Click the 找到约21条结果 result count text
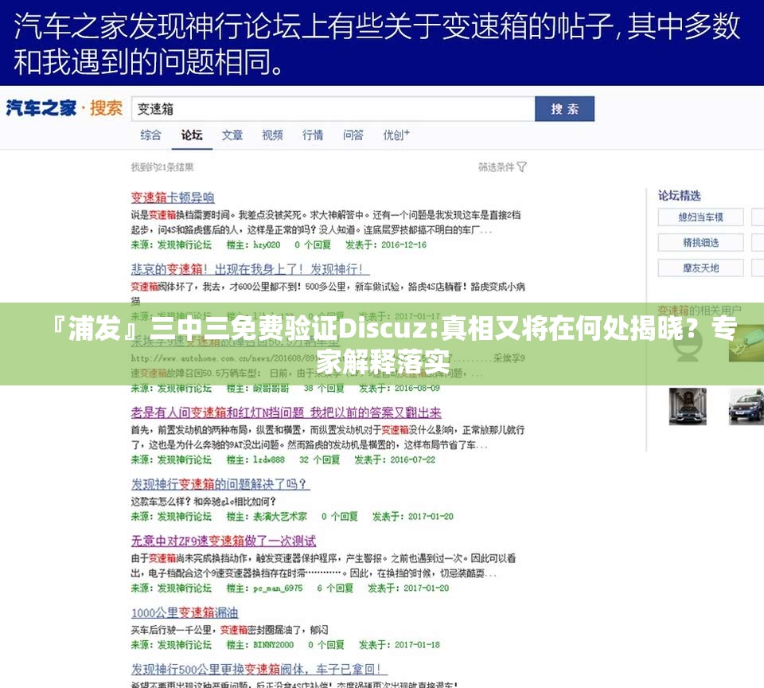Viewport: 764px width, 688px height. (x=162, y=167)
